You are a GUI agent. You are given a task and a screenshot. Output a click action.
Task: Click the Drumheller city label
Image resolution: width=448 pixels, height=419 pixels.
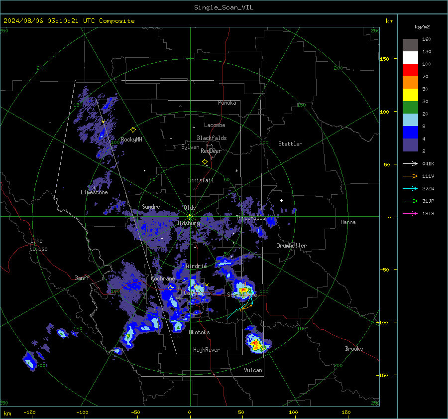[292, 246]
